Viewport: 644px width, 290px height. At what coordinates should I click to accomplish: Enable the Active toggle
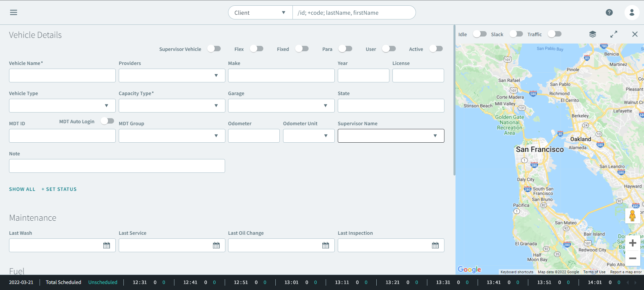point(436,49)
